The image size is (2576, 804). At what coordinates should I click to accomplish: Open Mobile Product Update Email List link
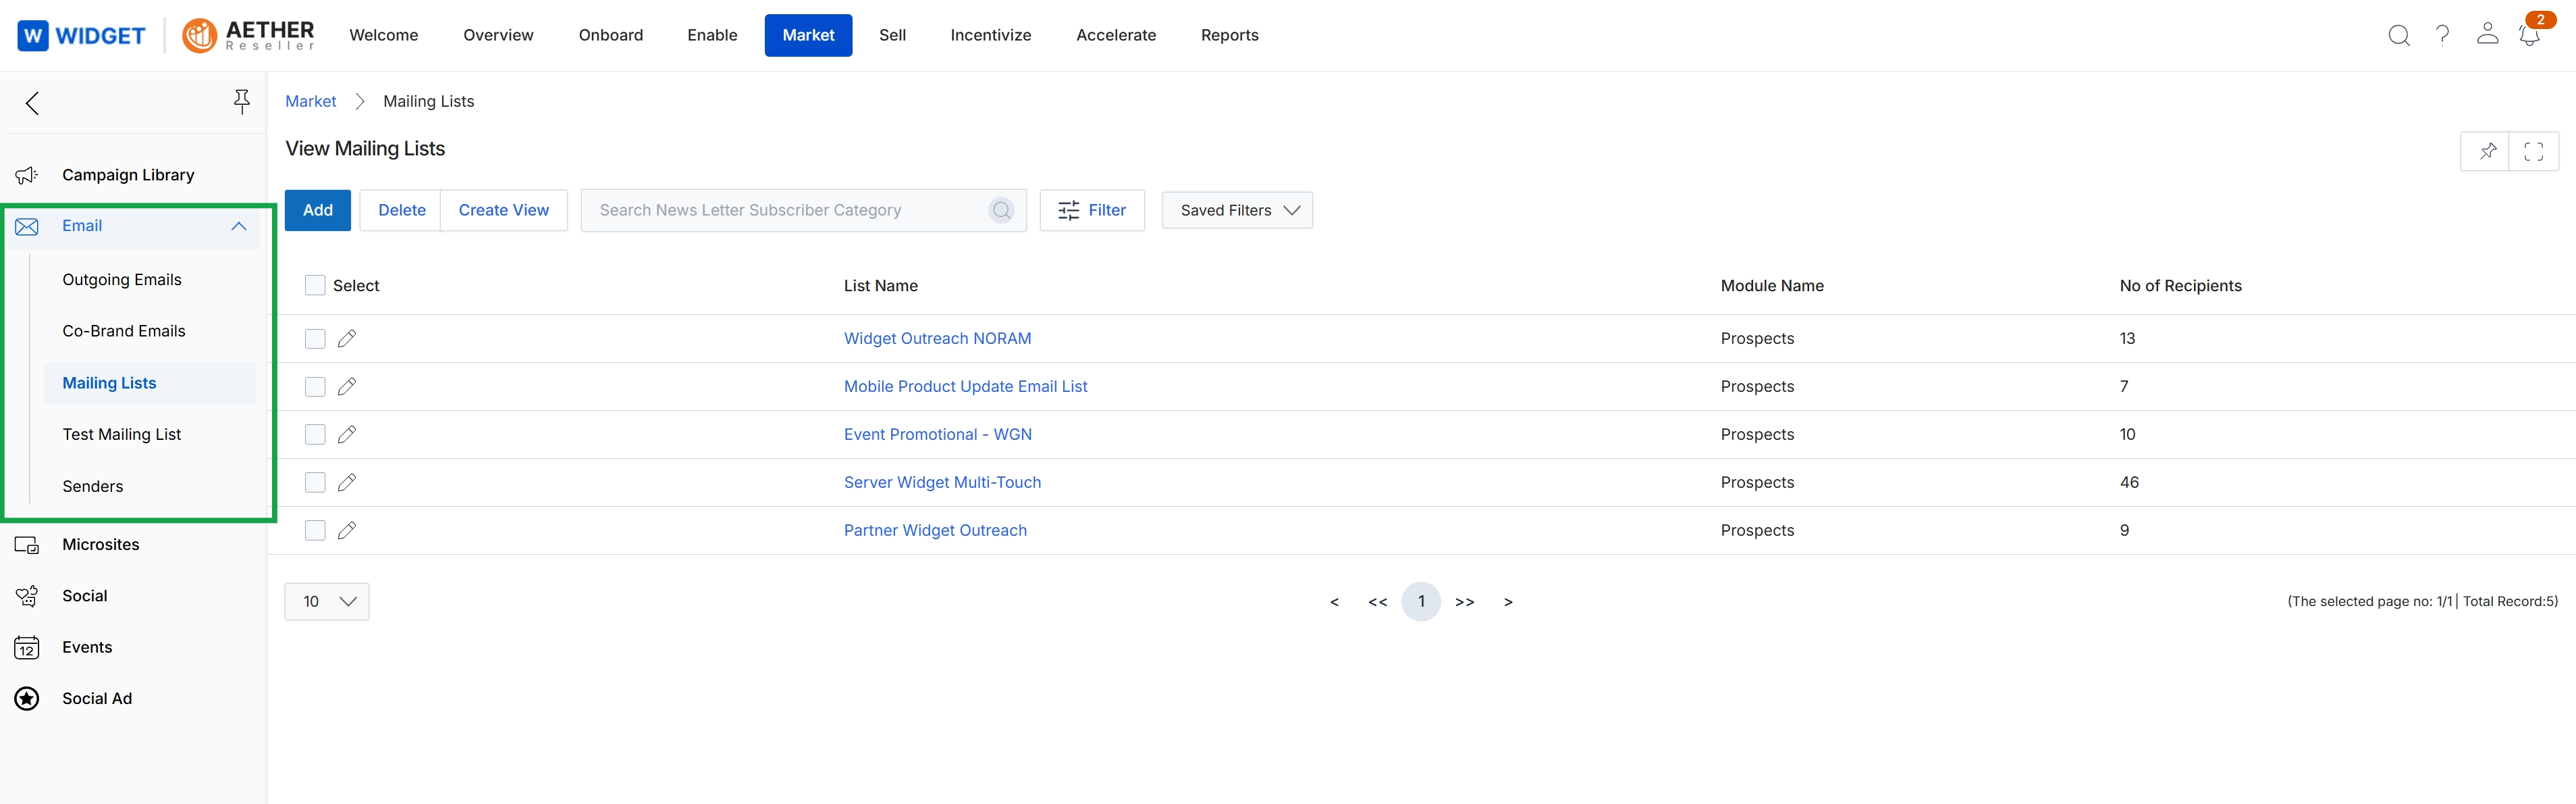point(965,388)
